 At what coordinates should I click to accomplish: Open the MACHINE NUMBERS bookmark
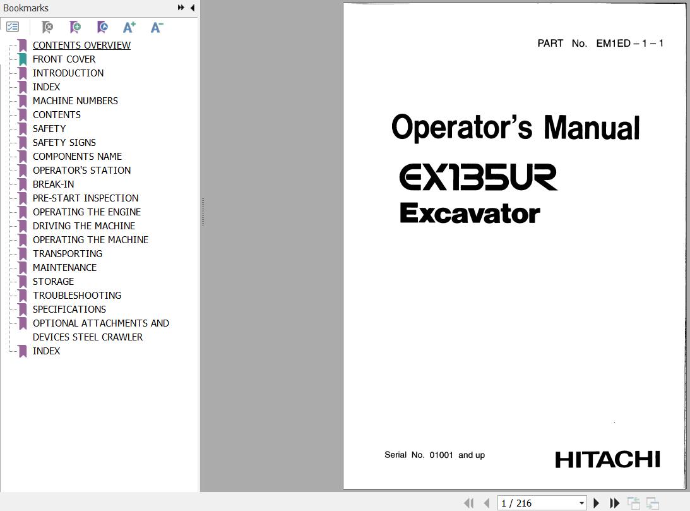[x=75, y=101]
